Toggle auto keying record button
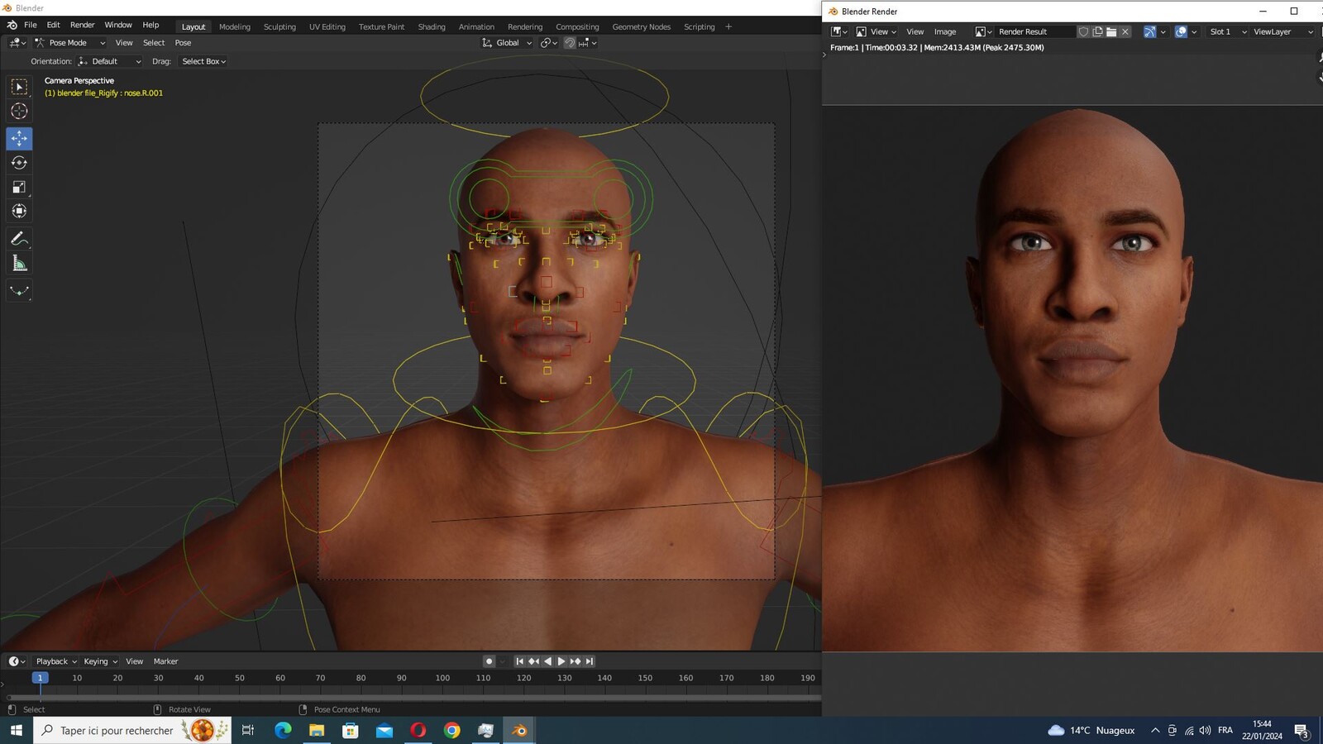The width and height of the screenshot is (1323, 744). pyautogui.click(x=489, y=661)
